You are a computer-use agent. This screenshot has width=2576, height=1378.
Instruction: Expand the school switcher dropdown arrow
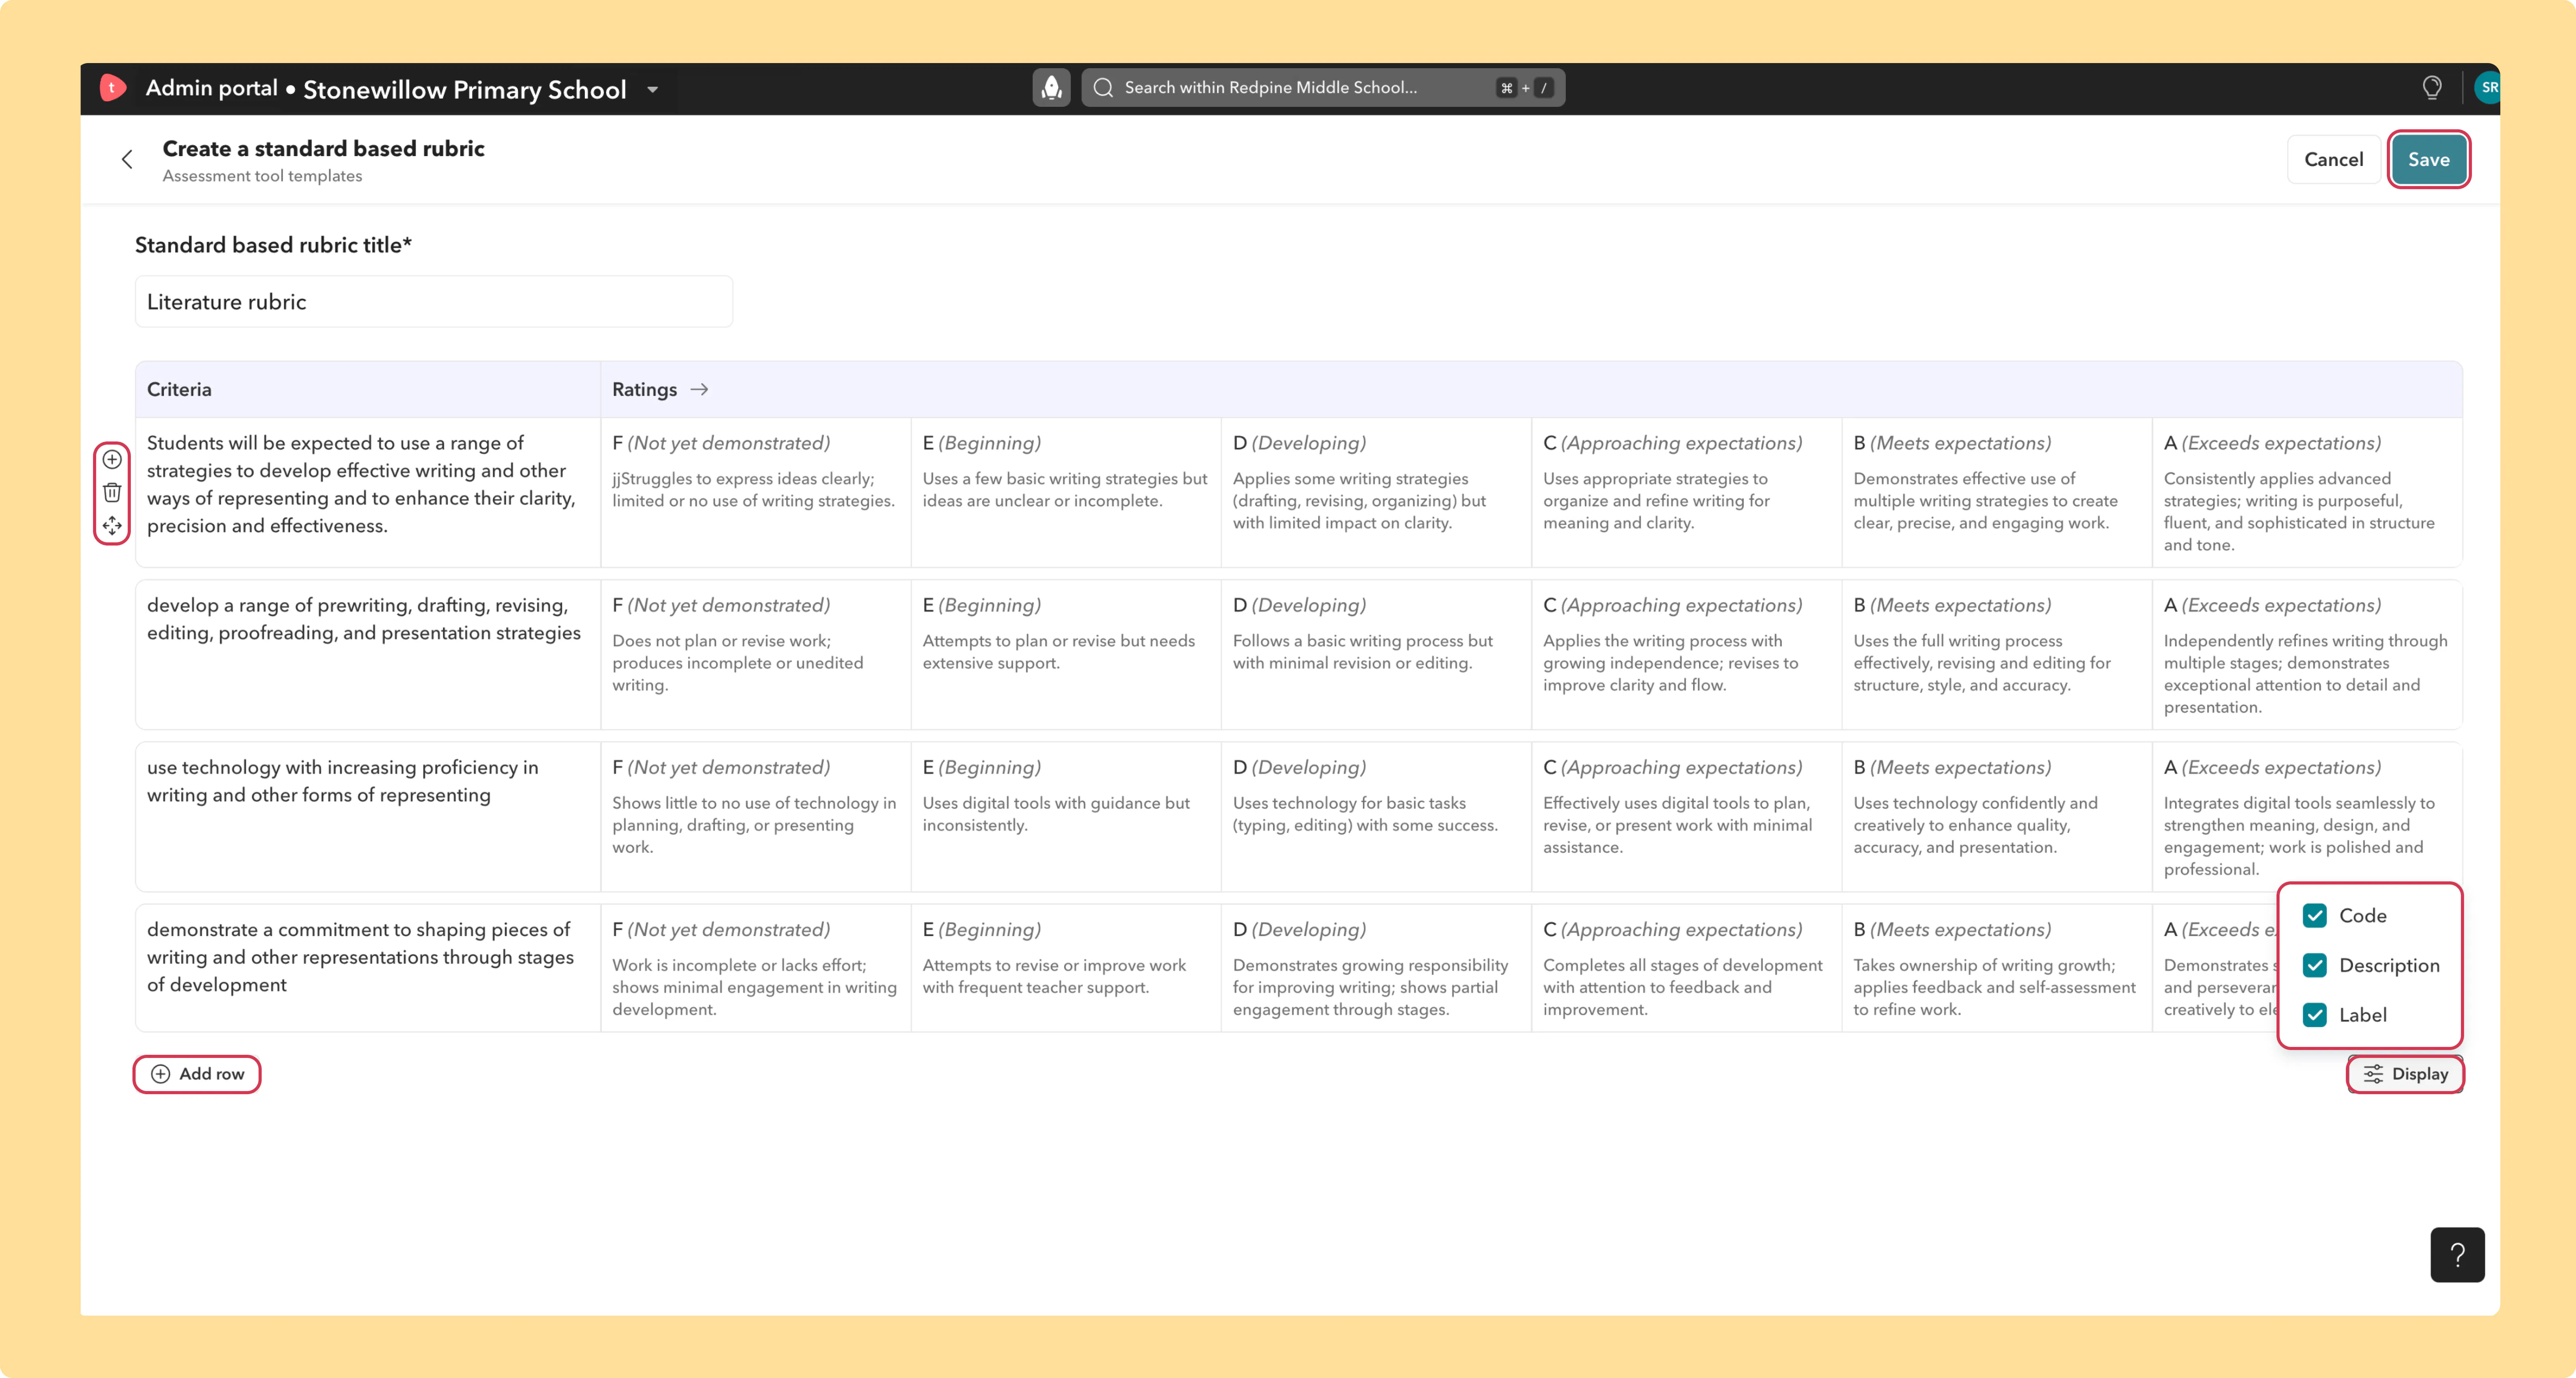[653, 89]
